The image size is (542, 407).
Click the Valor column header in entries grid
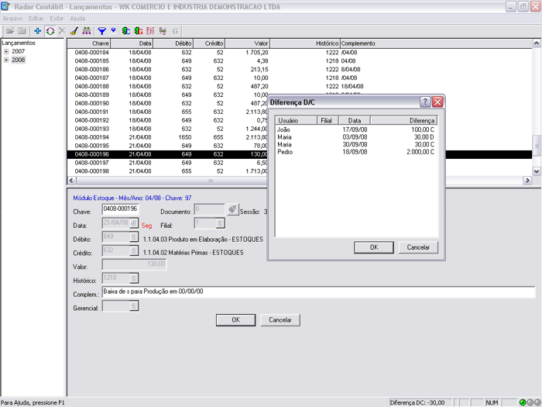coord(248,43)
